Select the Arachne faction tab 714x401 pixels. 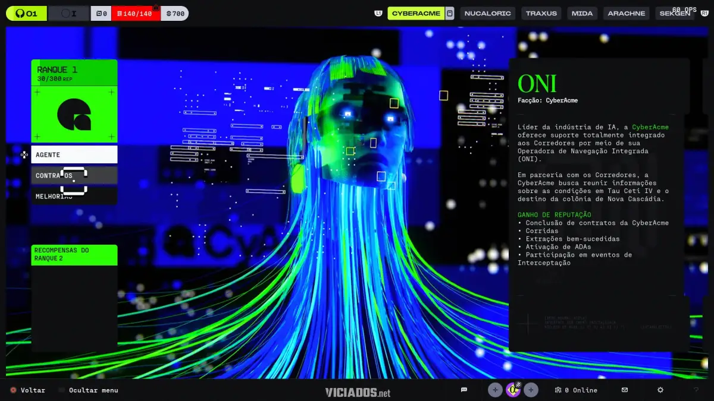[626, 13]
